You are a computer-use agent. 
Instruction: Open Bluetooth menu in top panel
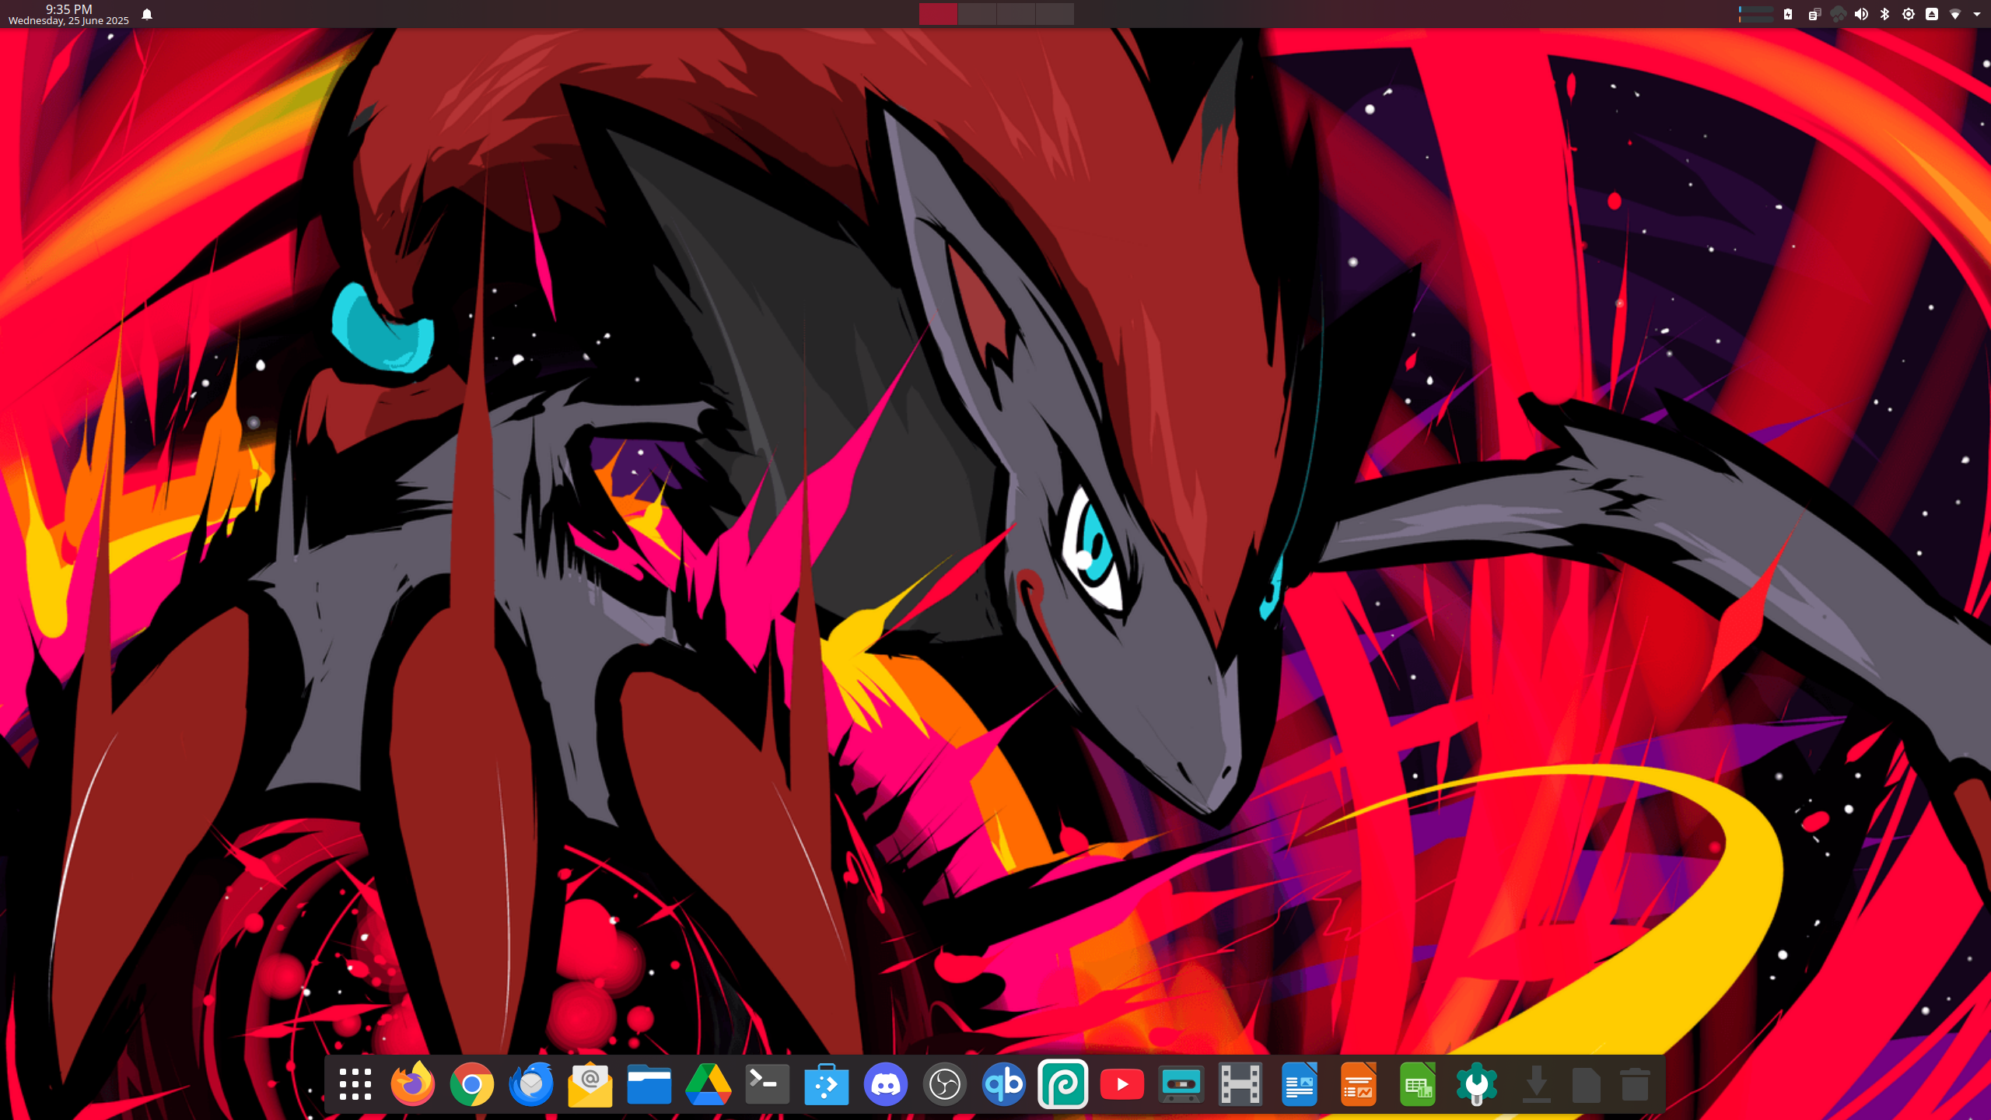coord(1884,14)
